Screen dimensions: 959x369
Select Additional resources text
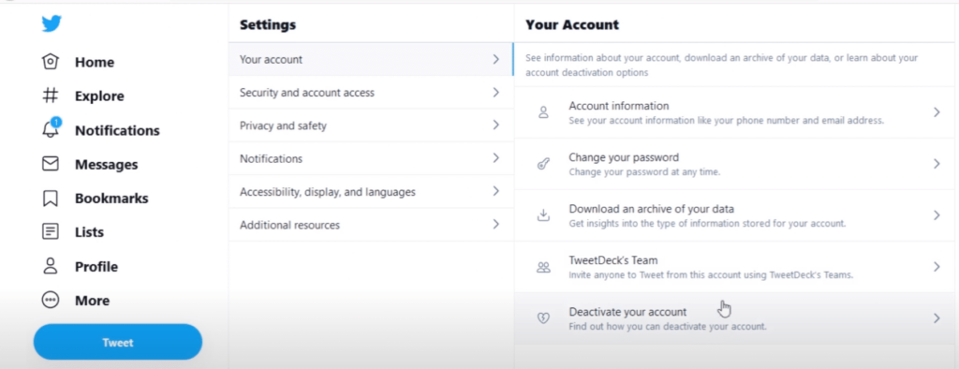[289, 225]
